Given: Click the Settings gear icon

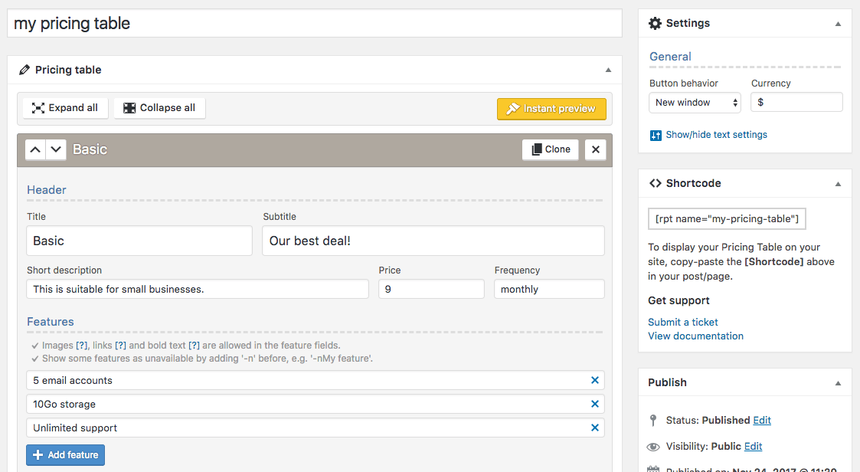Looking at the screenshot, I should pos(655,23).
